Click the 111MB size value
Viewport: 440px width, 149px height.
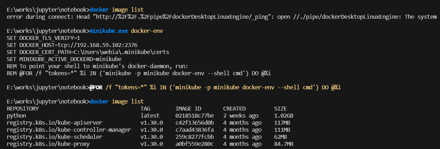[x=282, y=130]
